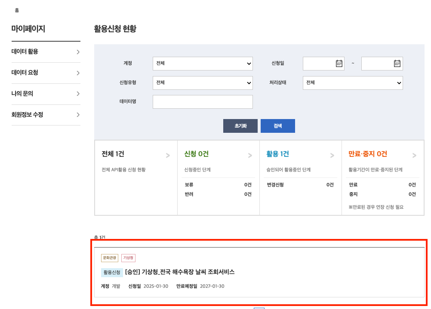This screenshot has width=431, height=309.
Task: Open 기상청_전국 해수욕장 날씨 조회서비스 link
Action: (x=179, y=272)
